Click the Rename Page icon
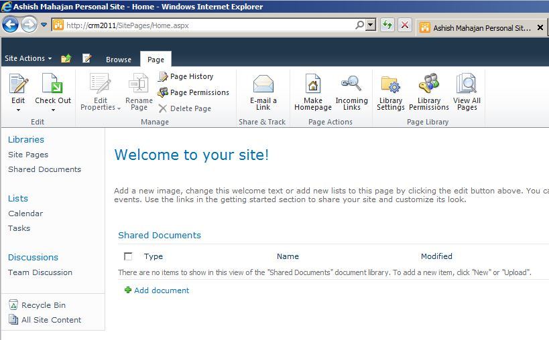This screenshot has height=340, width=549. tap(139, 84)
